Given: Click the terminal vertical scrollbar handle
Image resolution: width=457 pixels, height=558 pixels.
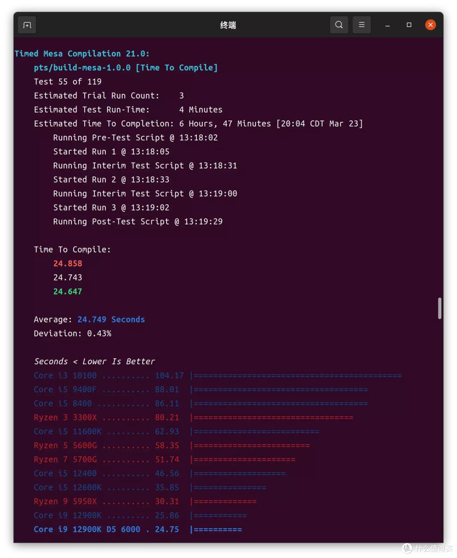Looking at the screenshot, I should [440, 308].
